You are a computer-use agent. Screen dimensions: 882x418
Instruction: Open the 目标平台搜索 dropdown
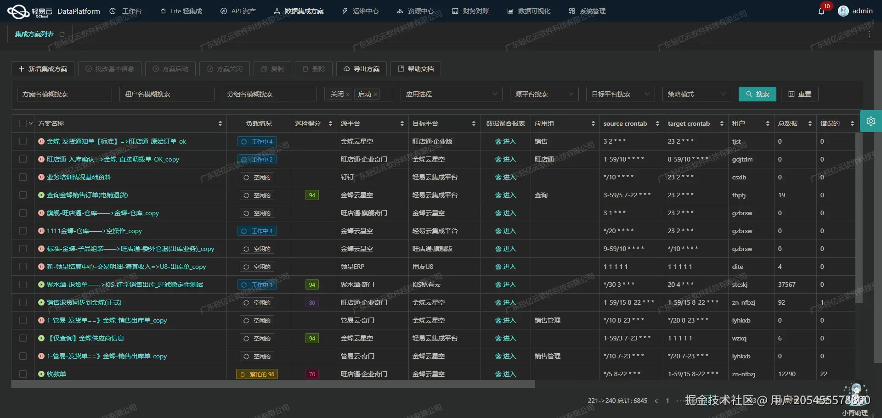[x=620, y=94]
